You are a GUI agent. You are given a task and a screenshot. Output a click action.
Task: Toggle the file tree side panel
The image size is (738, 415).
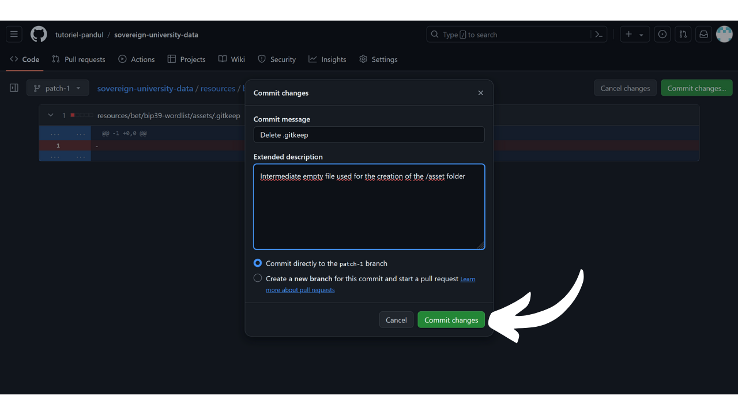pyautogui.click(x=14, y=88)
